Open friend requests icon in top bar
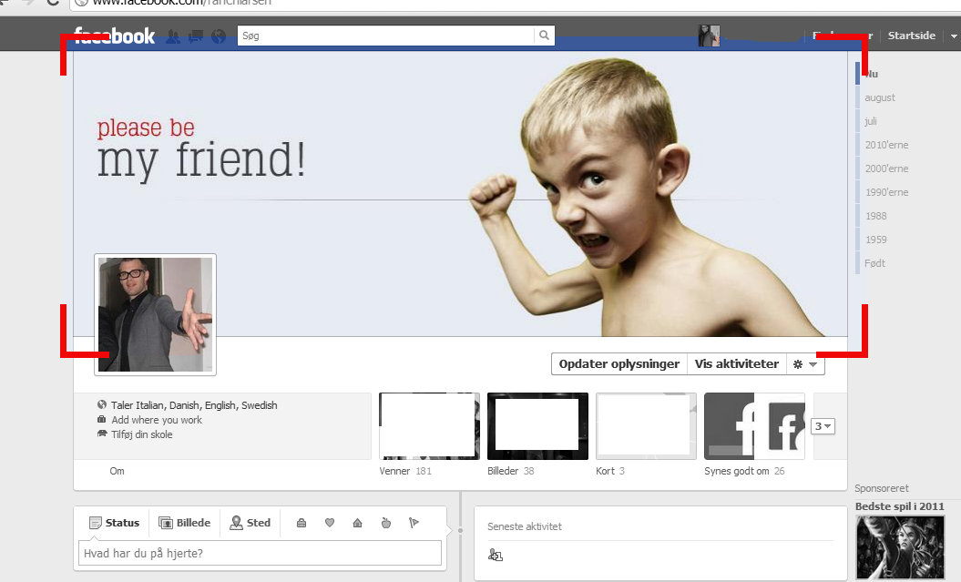 click(173, 36)
